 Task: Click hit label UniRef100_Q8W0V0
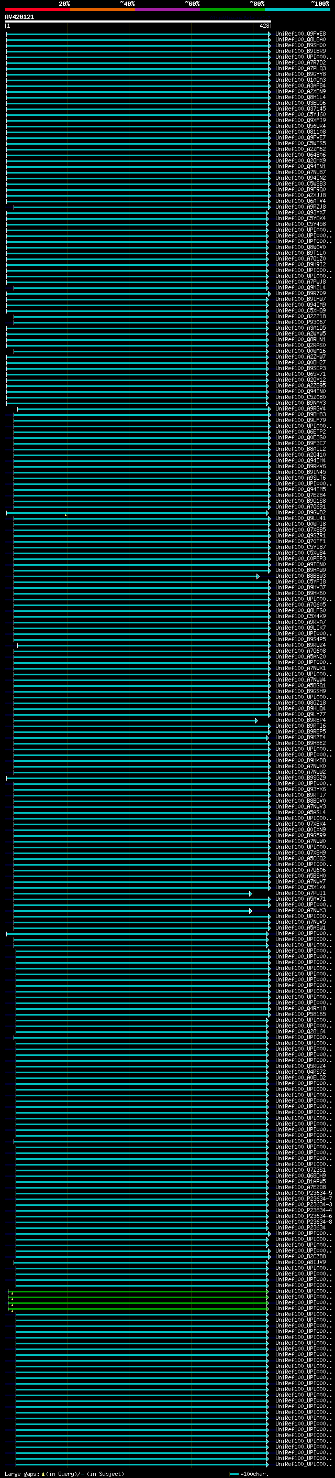300,247
